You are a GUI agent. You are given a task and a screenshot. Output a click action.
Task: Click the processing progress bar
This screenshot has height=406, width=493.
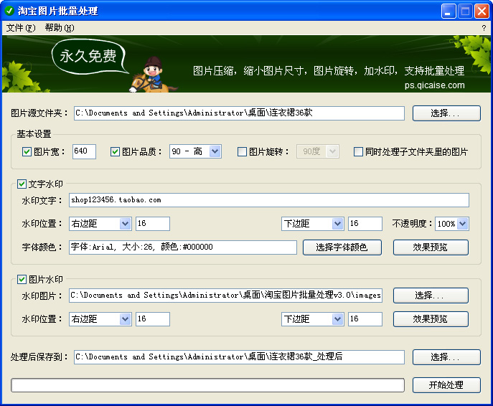coord(207,385)
